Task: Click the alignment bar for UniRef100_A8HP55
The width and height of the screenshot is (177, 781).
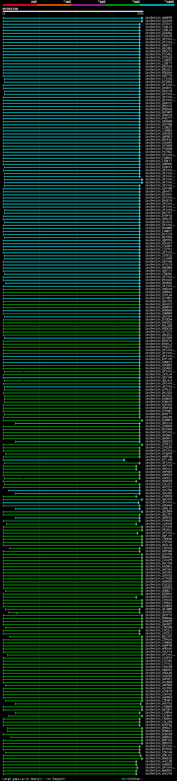Action: tap(73, 18)
